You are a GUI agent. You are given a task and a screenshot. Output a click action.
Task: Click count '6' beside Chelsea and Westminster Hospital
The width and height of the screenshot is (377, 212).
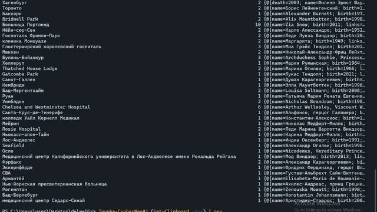tap(259, 107)
